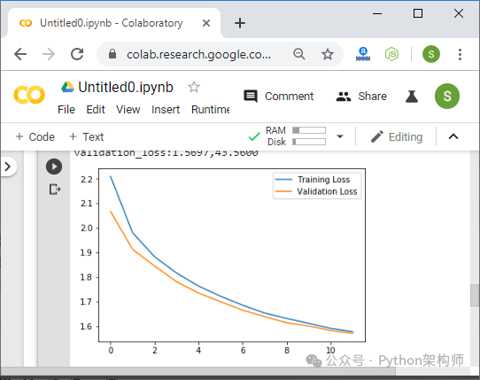Expand the left sidebar panel

coord(8,167)
